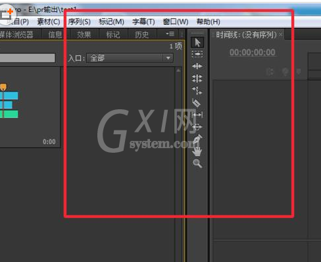
Task: Click the project search input field
Action: coord(28,58)
